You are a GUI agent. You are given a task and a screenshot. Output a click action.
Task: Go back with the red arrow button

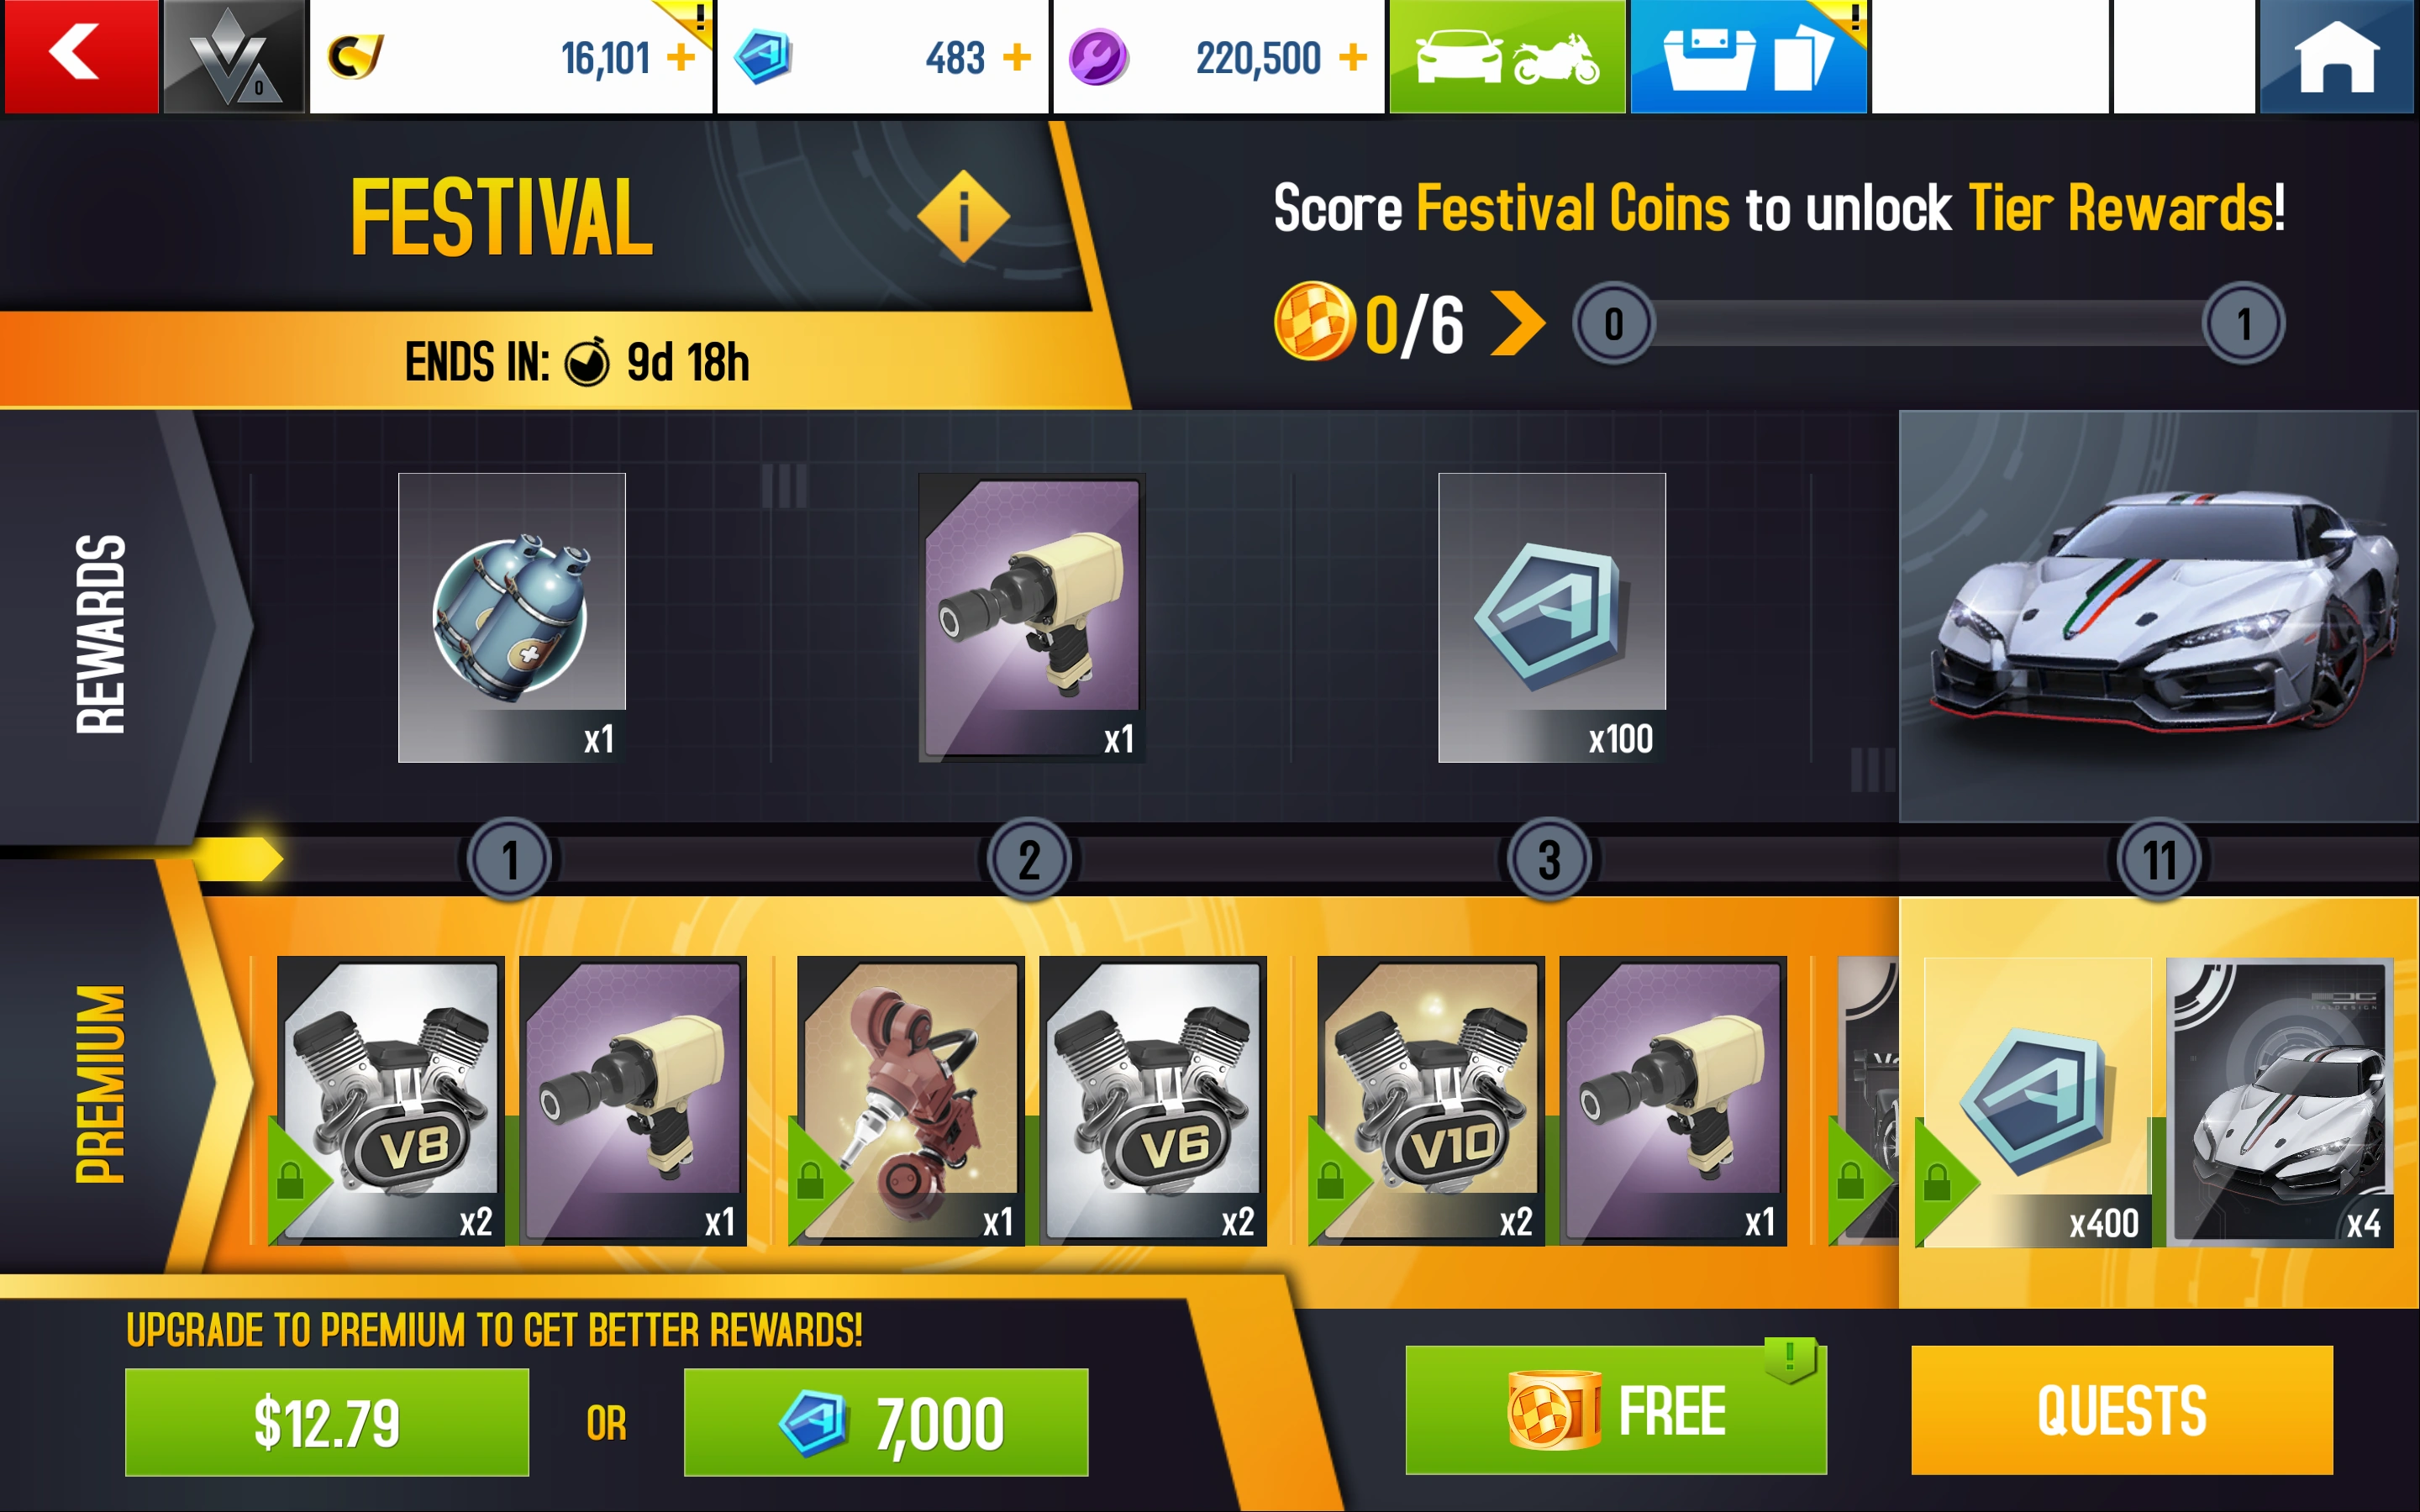click(80, 56)
